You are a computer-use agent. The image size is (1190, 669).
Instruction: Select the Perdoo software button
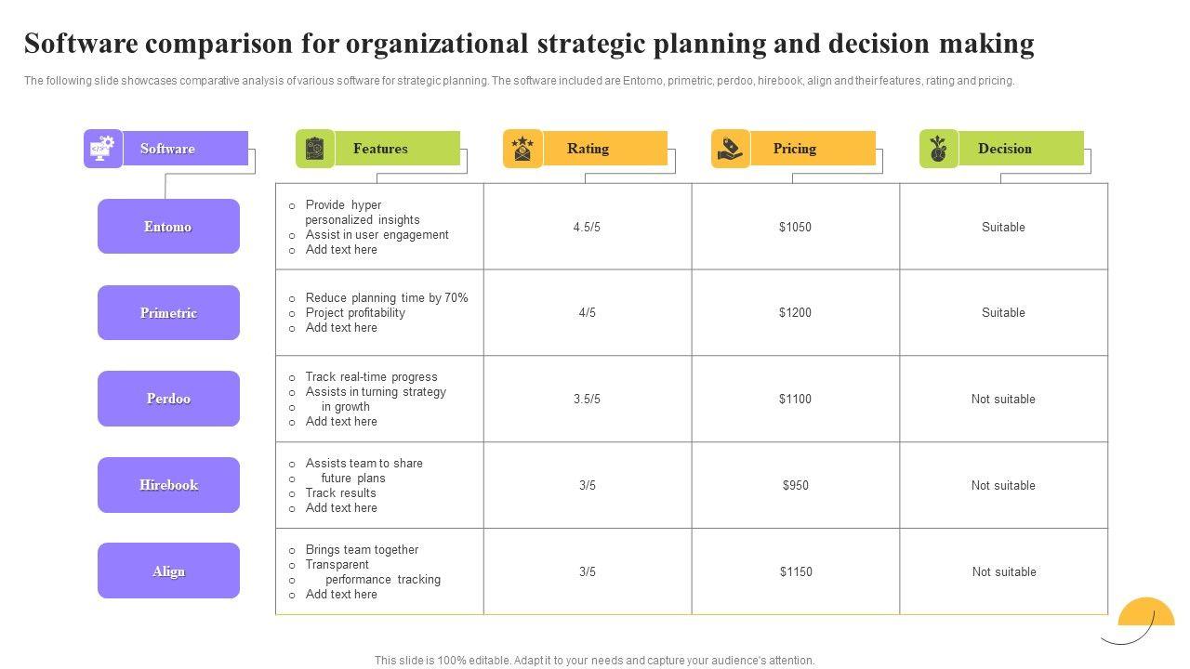[x=168, y=399]
